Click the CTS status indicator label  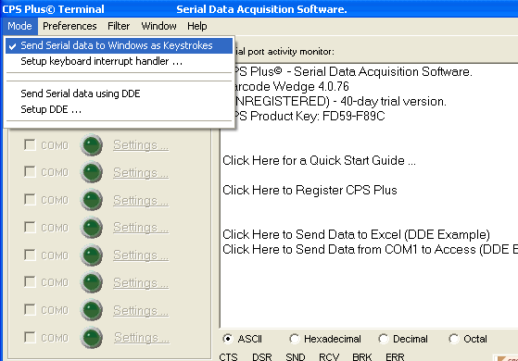tap(228, 356)
